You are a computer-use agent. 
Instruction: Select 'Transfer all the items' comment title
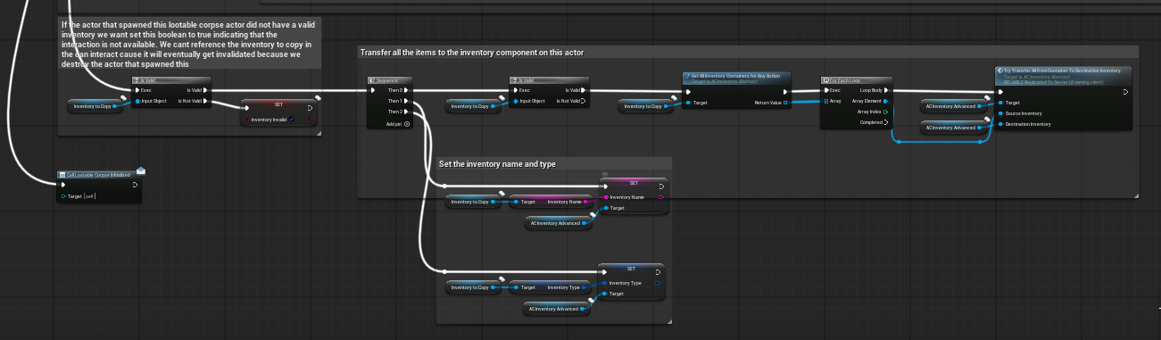tap(472, 53)
